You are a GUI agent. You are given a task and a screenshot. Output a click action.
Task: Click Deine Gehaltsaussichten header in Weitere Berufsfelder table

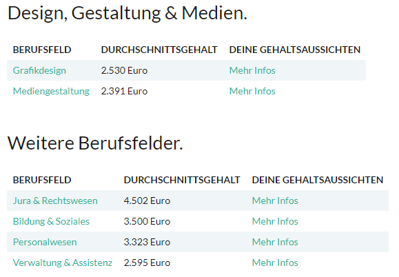point(318,180)
